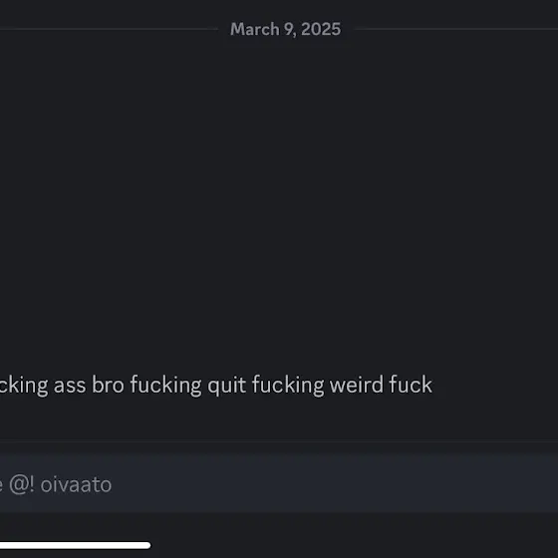The height and width of the screenshot is (558, 558).
Task: Click the empty right side of the message box
Action: point(335,483)
